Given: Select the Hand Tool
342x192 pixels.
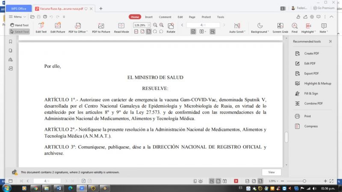Looking at the screenshot, I should coord(19,25).
